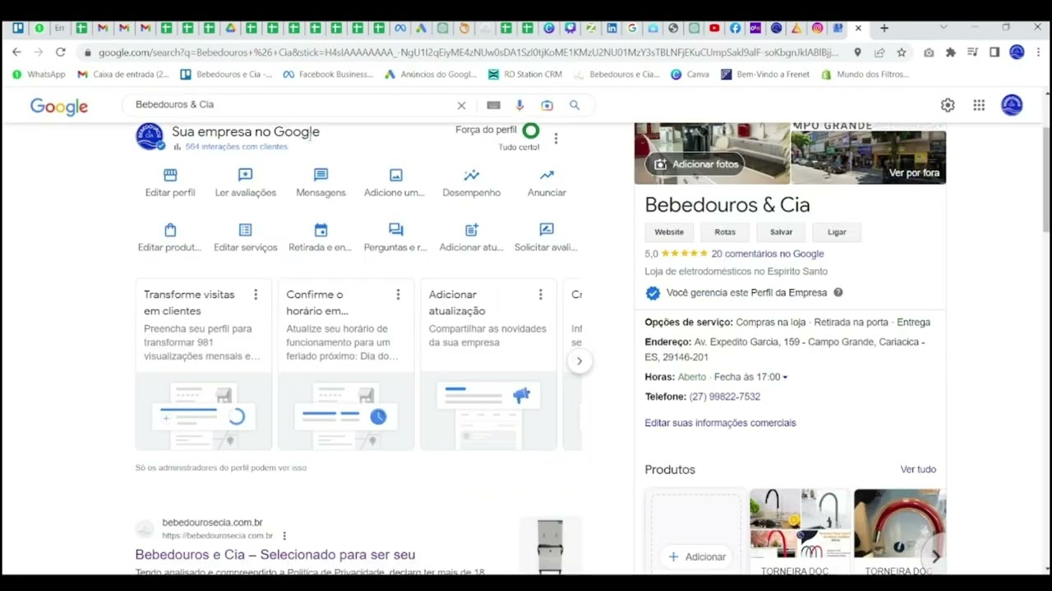Click the Salvar button
Viewport: 1052px width, 591px height.
(x=781, y=232)
